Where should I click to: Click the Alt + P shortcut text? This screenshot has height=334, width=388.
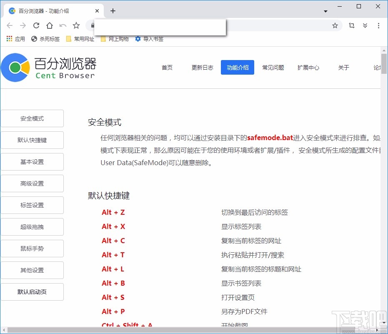(113, 311)
